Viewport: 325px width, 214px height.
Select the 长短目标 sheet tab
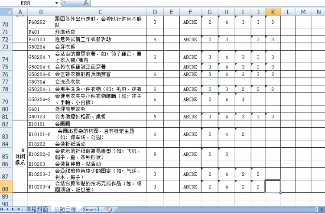tap(65, 210)
